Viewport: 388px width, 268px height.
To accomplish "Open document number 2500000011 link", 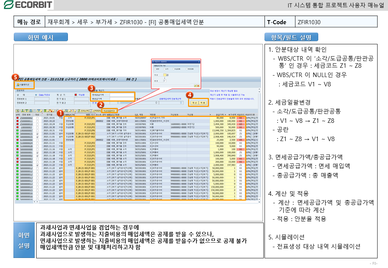I will tap(26, 121).
